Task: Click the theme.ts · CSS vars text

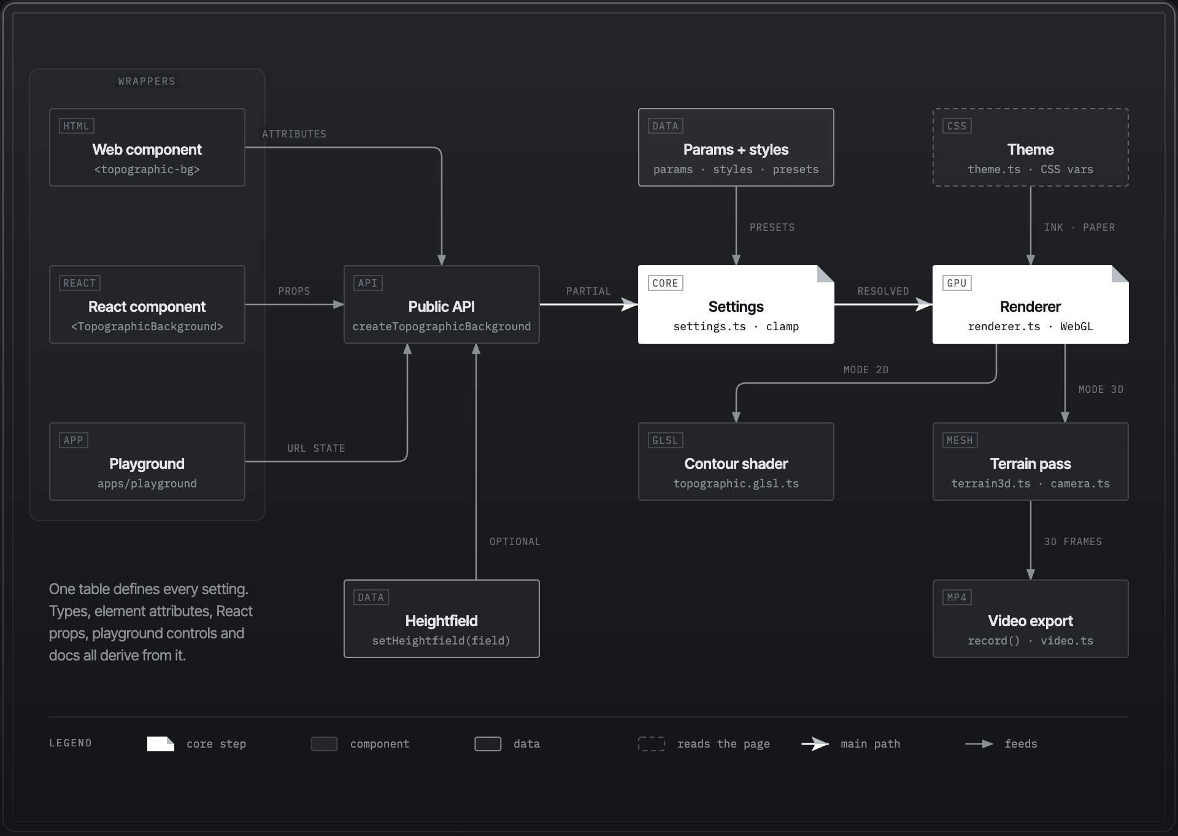Action: [1031, 169]
